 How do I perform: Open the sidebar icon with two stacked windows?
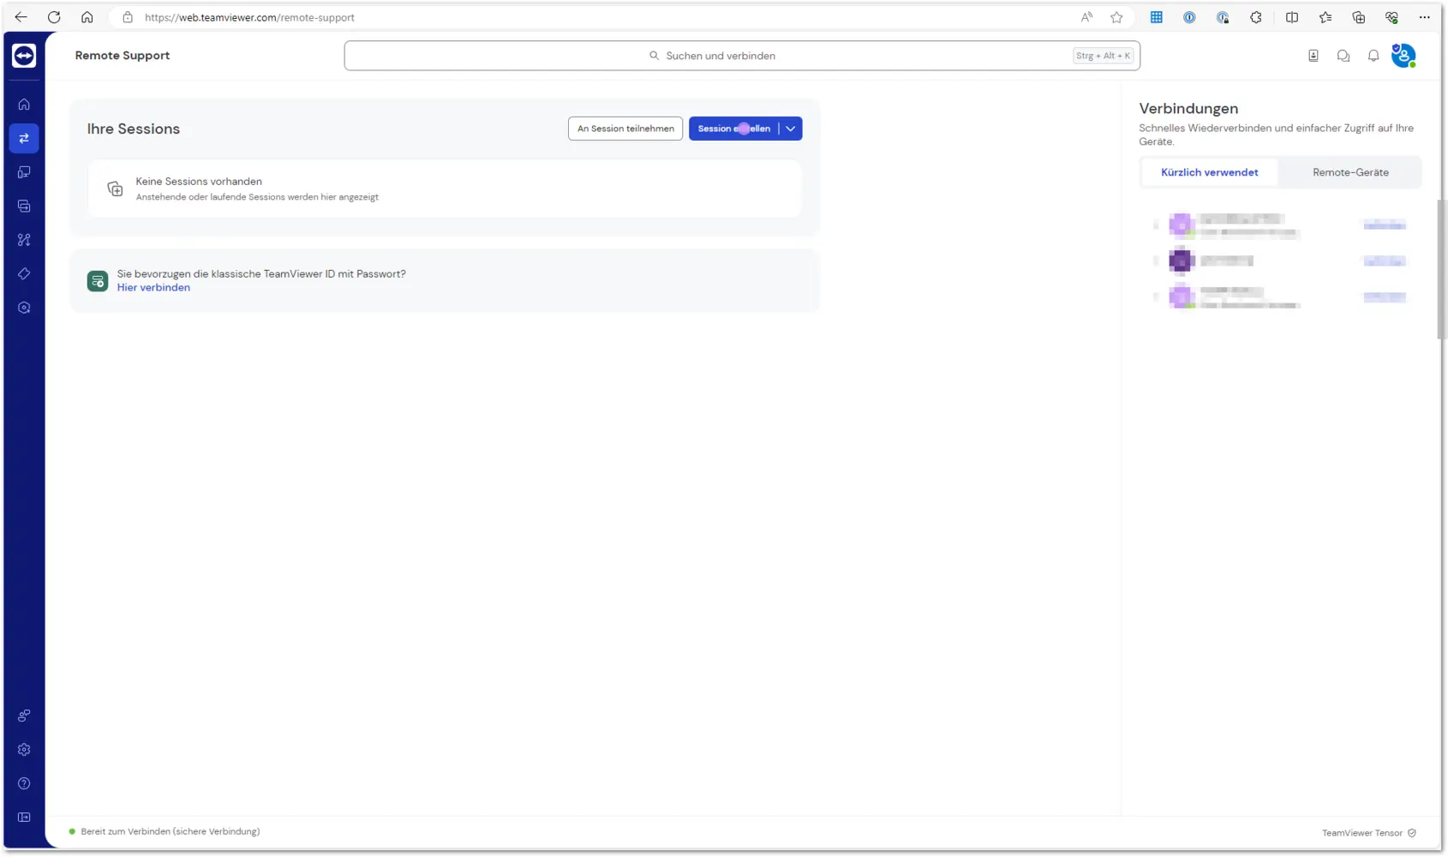pyautogui.click(x=24, y=207)
